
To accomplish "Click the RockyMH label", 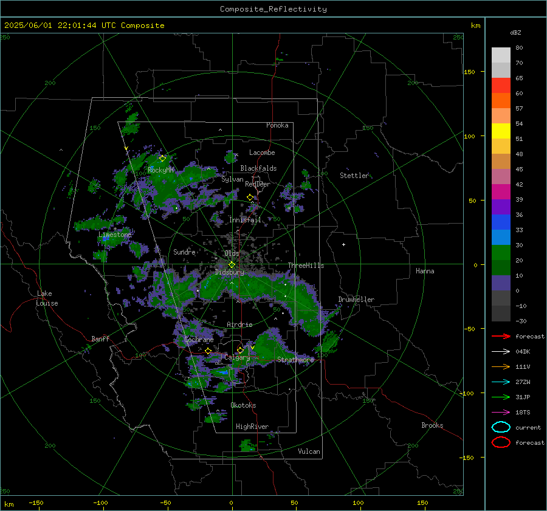I will coord(161,170).
